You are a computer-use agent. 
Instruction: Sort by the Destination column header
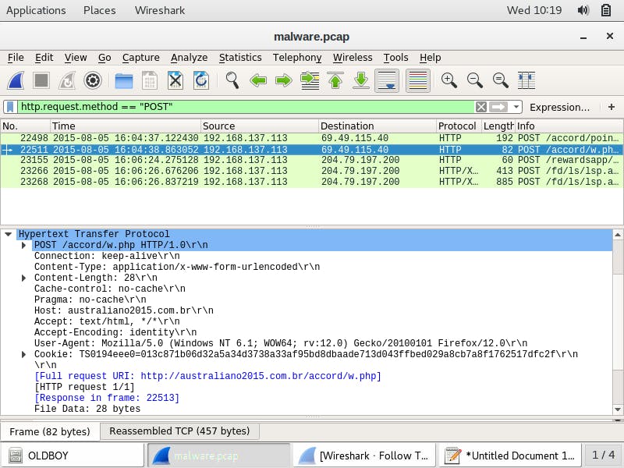(378, 126)
